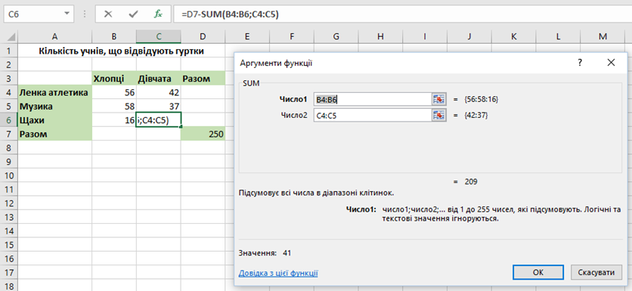Screen dimensions: 632x291
Task: Select column F header
Action: pyautogui.click(x=291, y=37)
